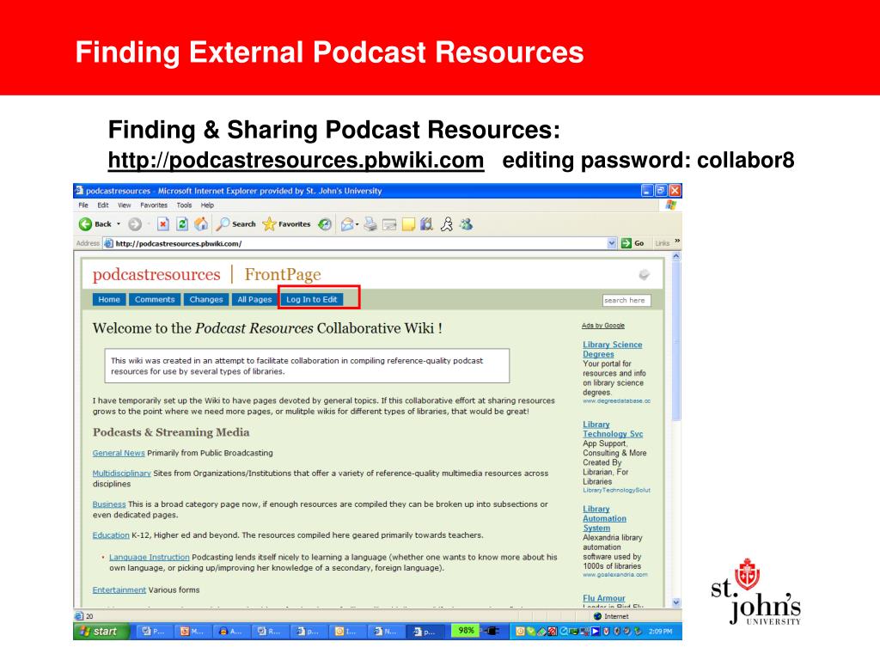Open the General News link
This screenshot has height=660, width=880.
pos(119,453)
